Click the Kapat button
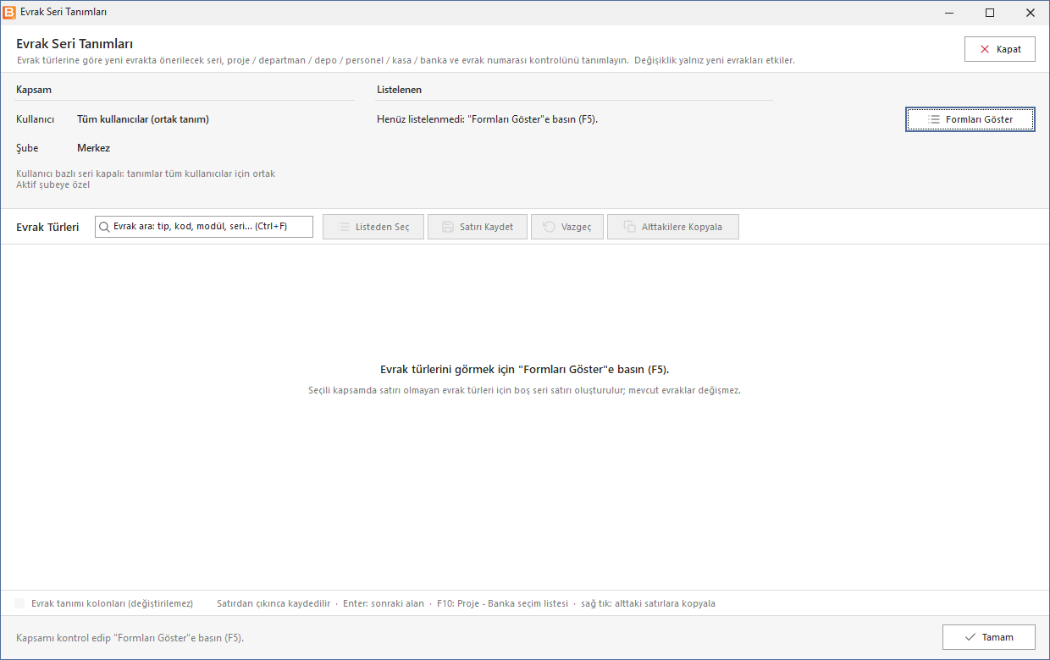This screenshot has width=1050, height=660. pos(999,49)
